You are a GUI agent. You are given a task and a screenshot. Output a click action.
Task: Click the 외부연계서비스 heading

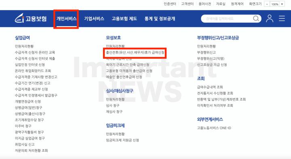point(210,119)
